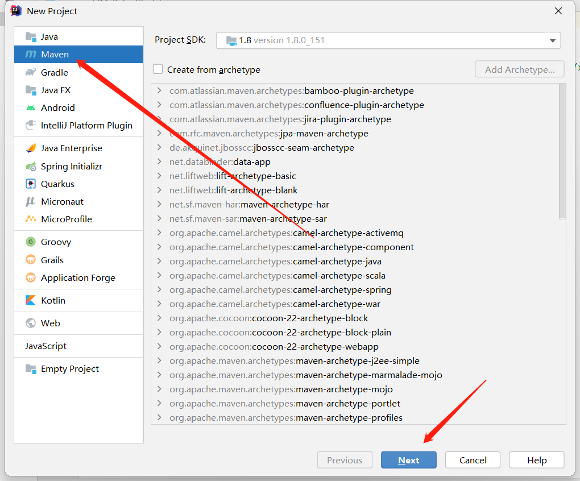Viewport: 580px width, 481px height.
Task: Click the SDK folder icon in Project SDK field
Action: tap(231, 40)
